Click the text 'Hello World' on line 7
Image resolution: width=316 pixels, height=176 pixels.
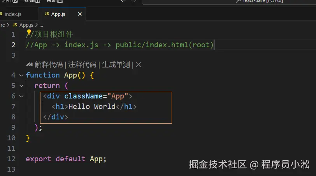92,106
